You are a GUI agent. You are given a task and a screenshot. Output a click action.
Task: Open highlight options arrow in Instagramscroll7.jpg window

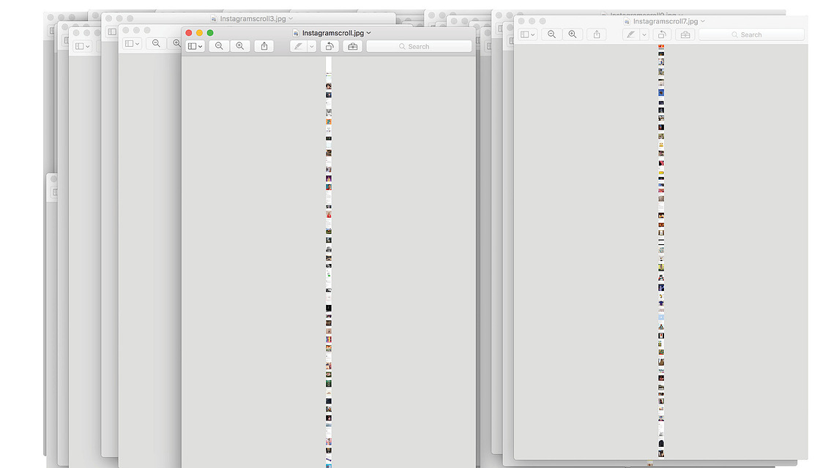click(644, 34)
